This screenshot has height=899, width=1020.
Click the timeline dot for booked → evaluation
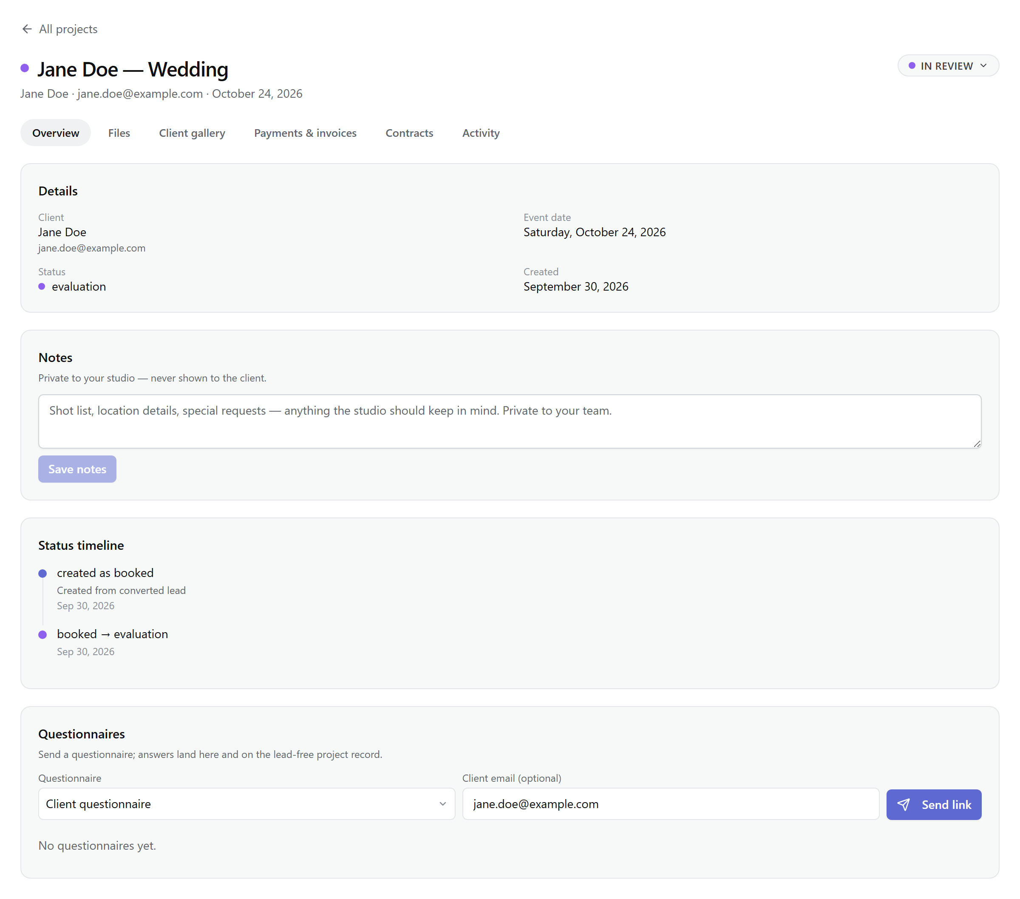(42, 635)
